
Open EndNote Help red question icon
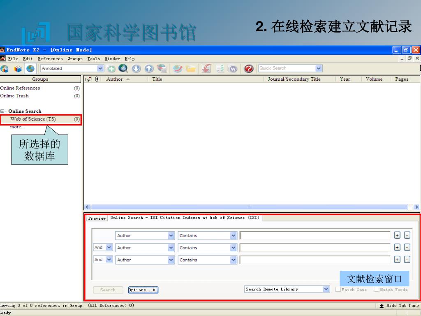pyautogui.click(x=249, y=69)
